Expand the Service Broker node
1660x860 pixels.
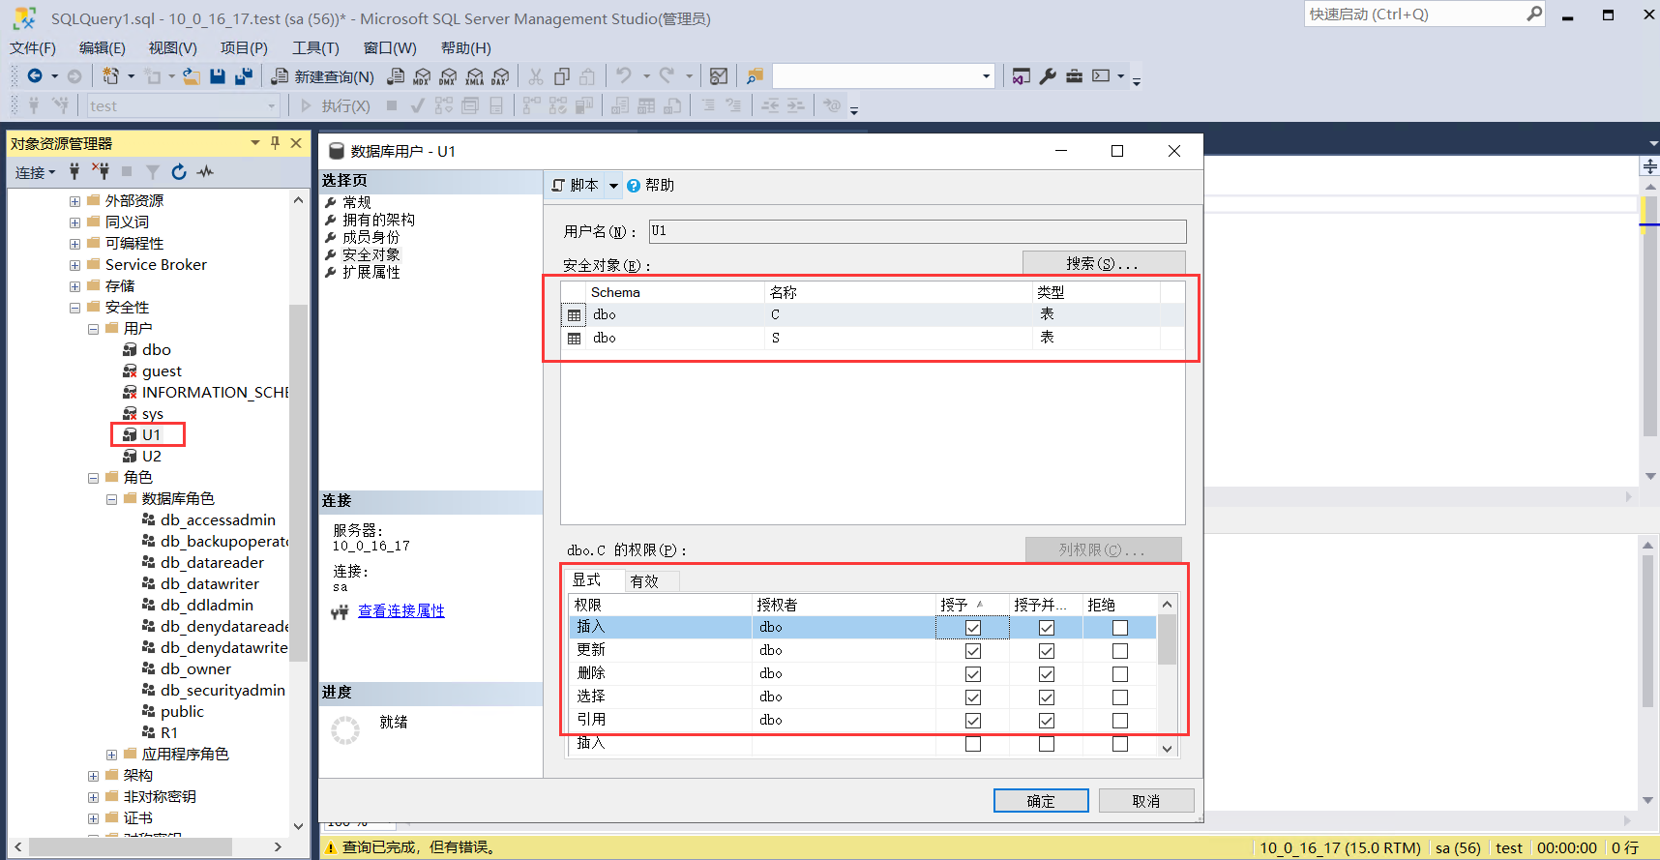pyautogui.click(x=74, y=265)
